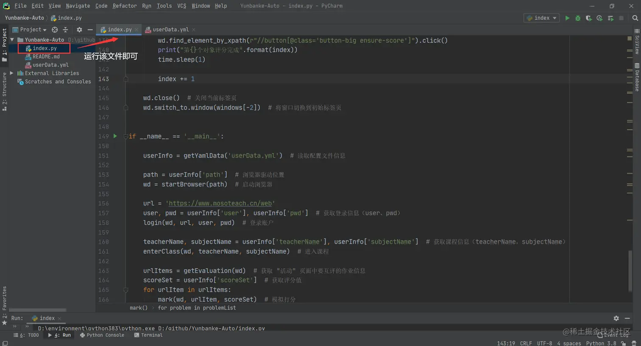Click the grey Stop button in toolbar
Image resolution: width=641 pixels, height=346 pixels.
(x=621, y=18)
